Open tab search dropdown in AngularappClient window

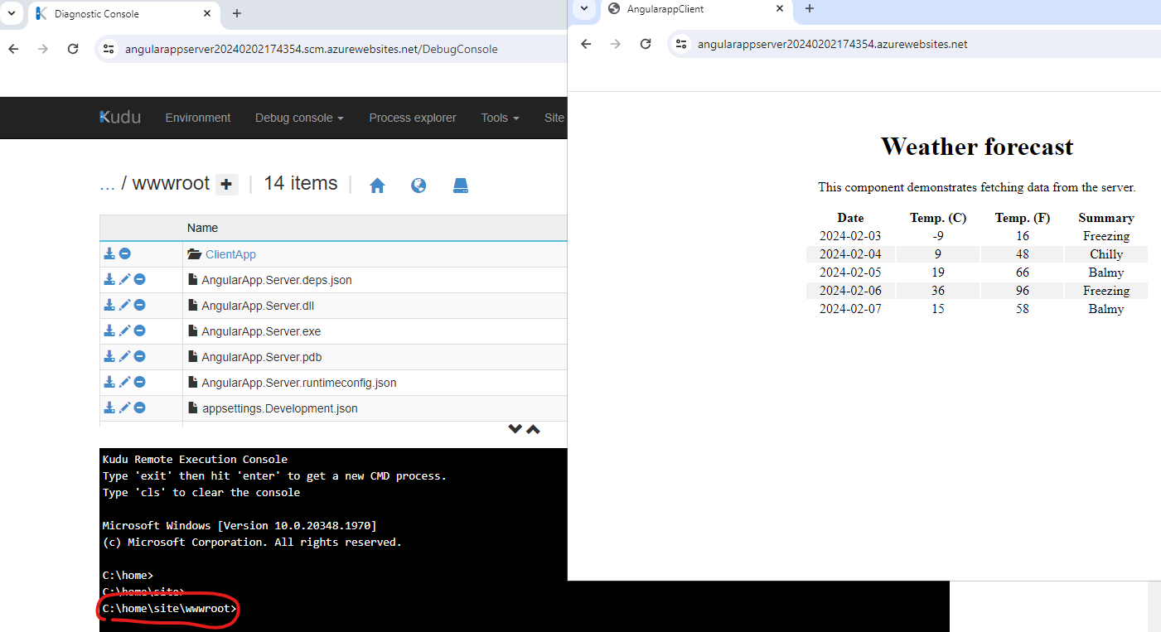(x=584, y=8)
